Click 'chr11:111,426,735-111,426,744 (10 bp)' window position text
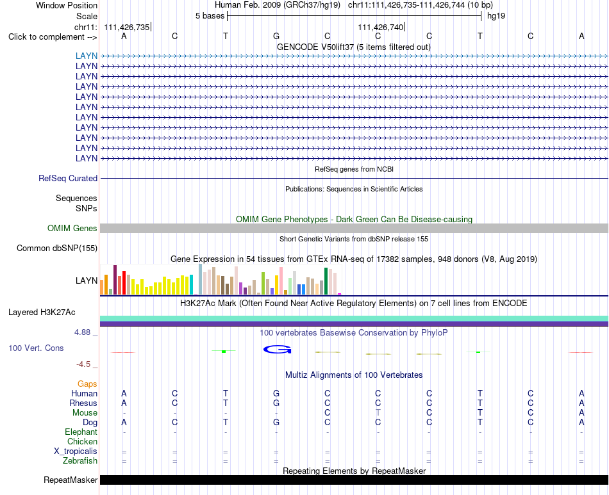The height and width of the screenshot is (495, 609). 421,5
